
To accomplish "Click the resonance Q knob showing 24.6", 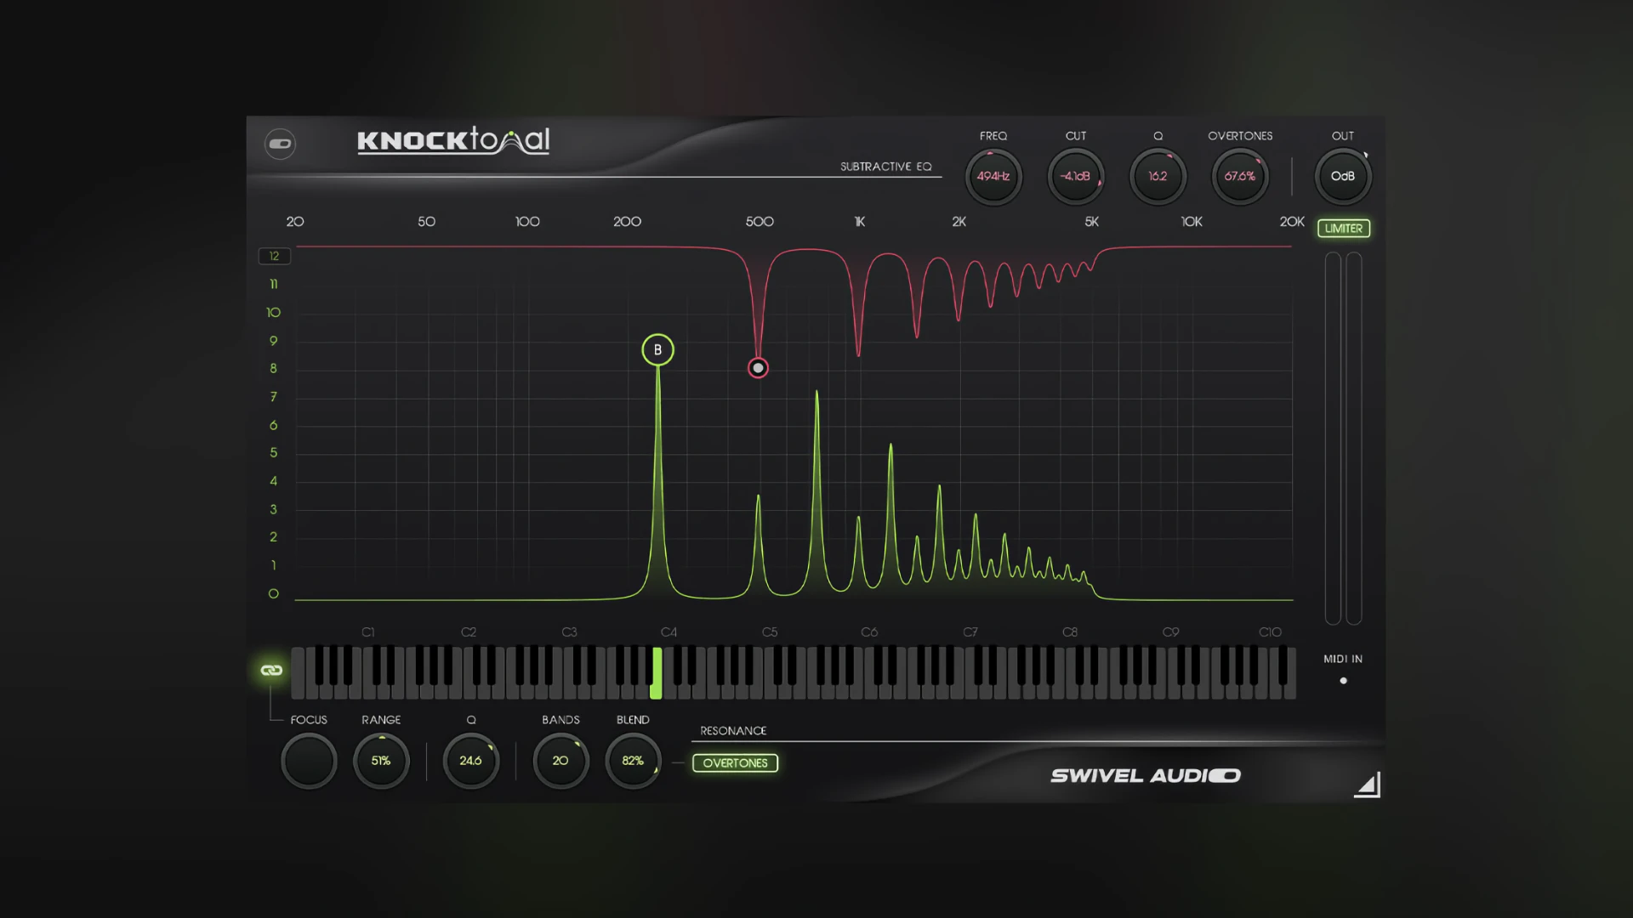I will tap(470, 761).
